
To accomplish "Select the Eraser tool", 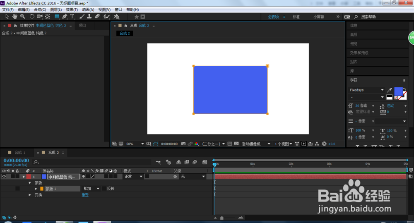I will click(97, 17).
